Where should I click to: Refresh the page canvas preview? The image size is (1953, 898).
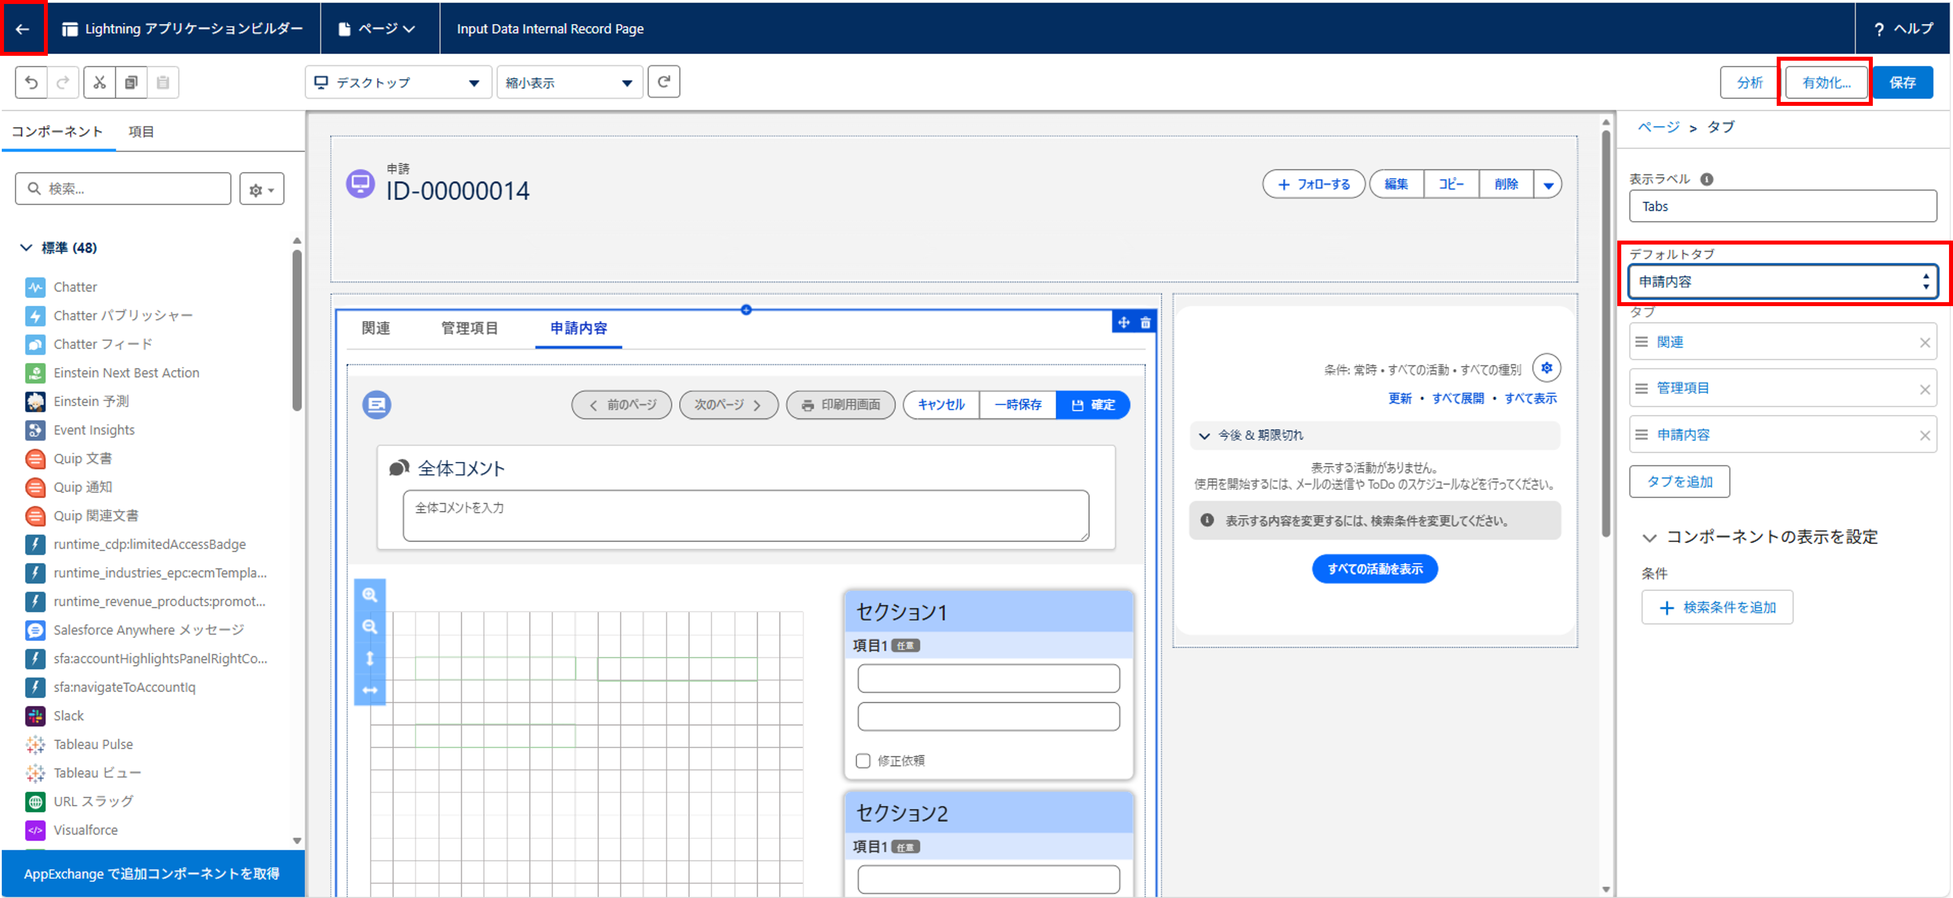[x=664, y=81]
